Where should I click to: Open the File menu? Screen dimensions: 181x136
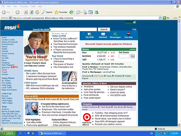[3, 6]
